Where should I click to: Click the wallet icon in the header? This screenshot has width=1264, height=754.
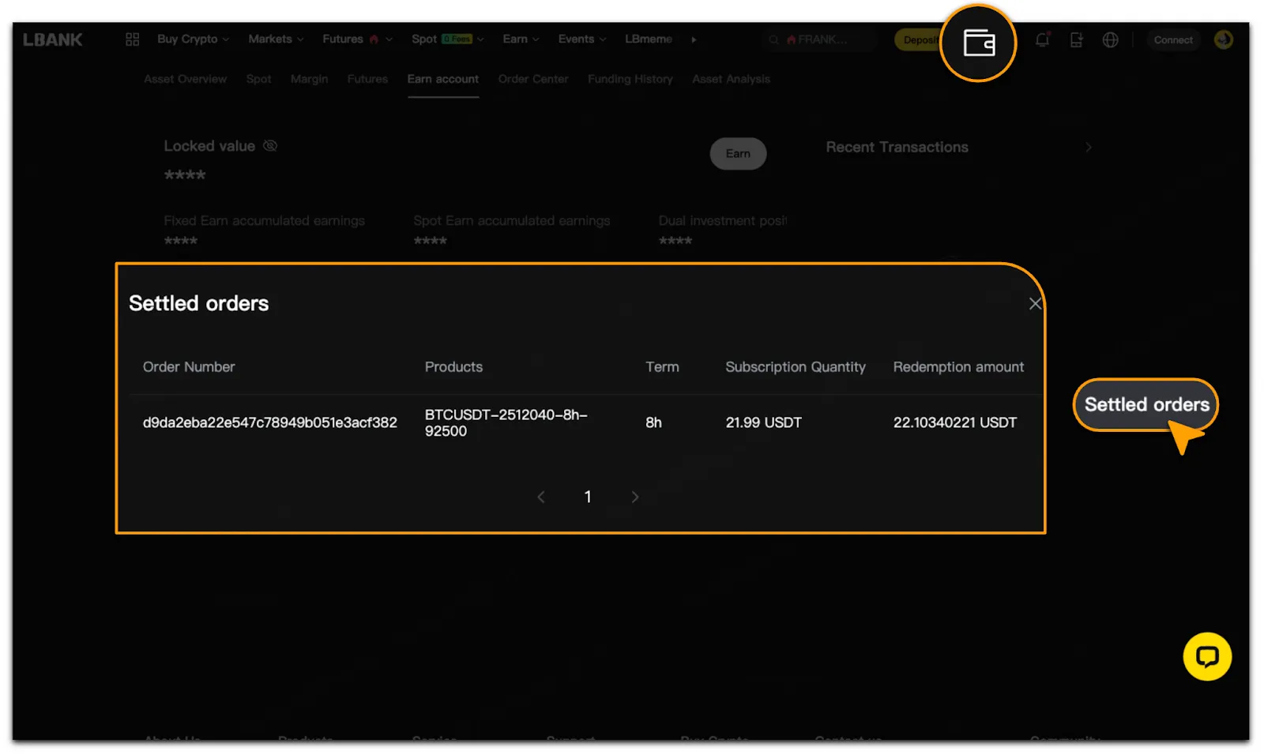click(978, 43)
